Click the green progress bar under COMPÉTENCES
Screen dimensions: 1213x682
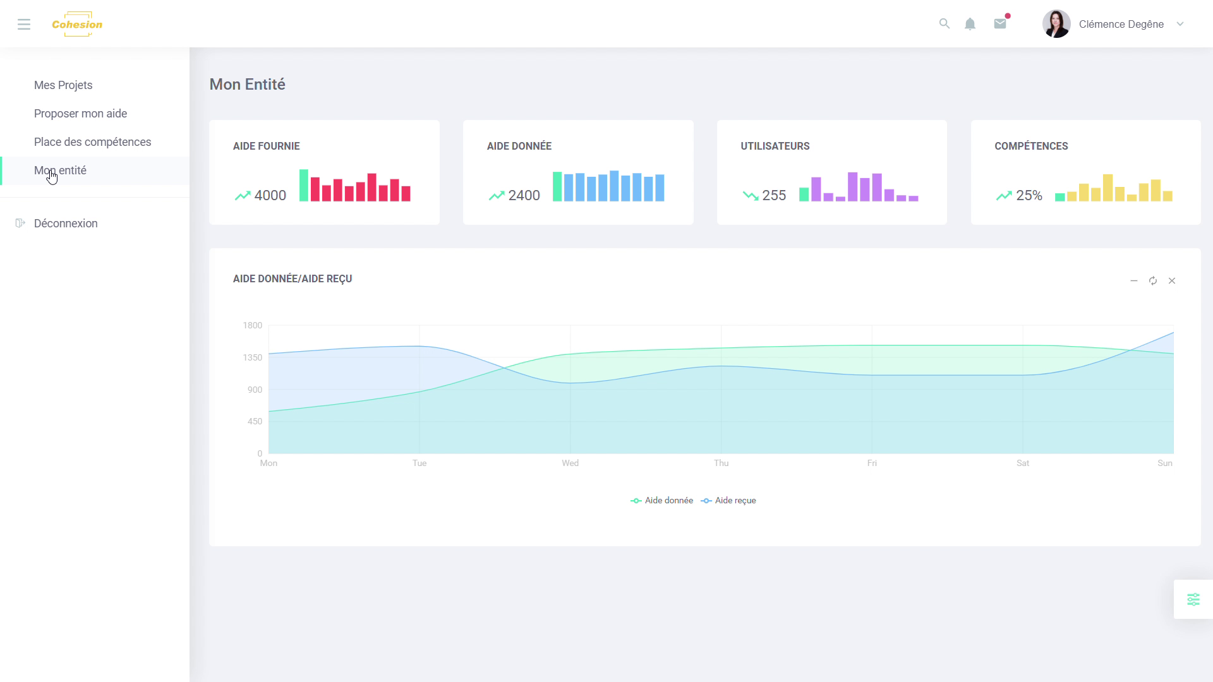(1061, 196)
